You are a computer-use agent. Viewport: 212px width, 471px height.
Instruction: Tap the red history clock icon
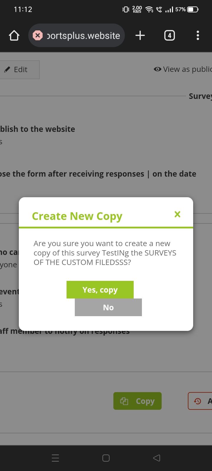coord(198,401)
